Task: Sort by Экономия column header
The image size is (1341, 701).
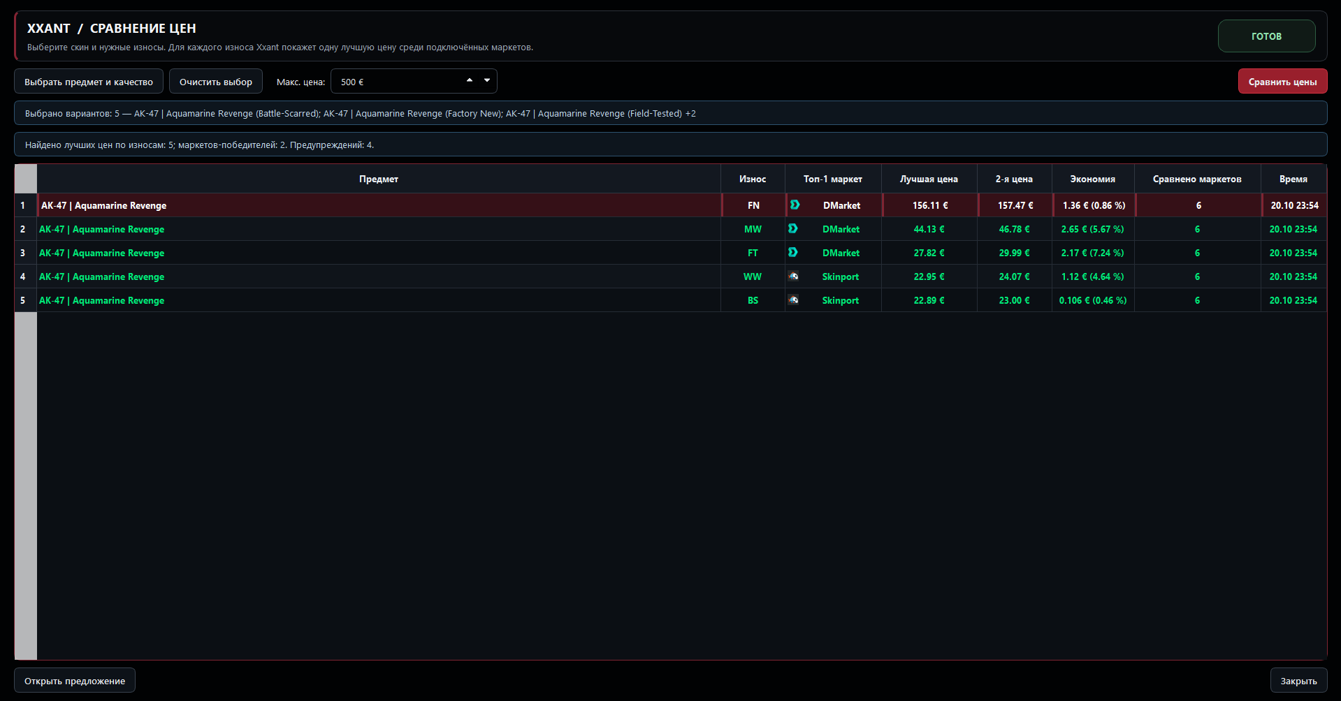Action: (x=1093, y=179)
